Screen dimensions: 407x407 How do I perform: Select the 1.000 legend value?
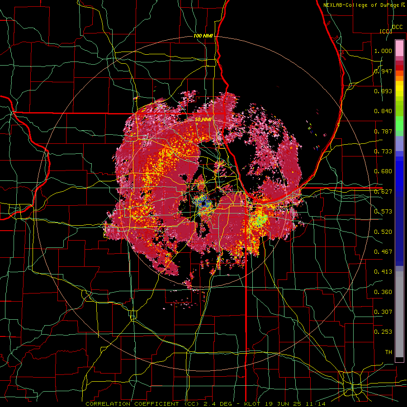coord(383,51)
